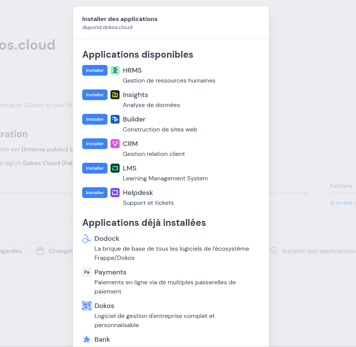
Task: Click the Dokos installed app name
Action: [104, 306]
